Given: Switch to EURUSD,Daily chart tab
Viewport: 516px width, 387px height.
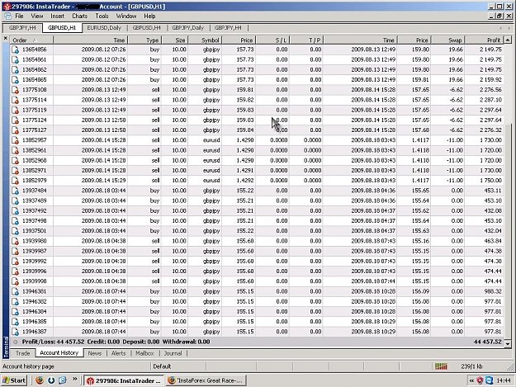Looking at the screenshot, I should click(x=104, y=28).
